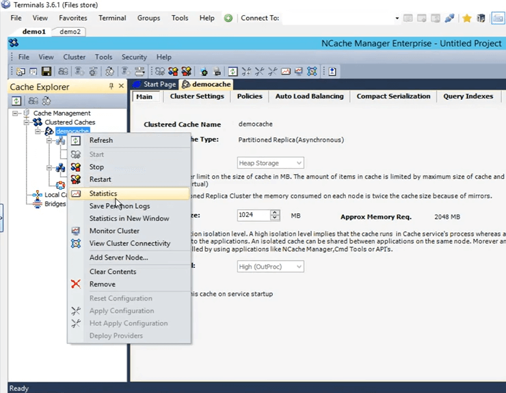The image size is (506, 393).
Task: Click the New Project icon in NCache toolbar
Action: tap(21, 71)
